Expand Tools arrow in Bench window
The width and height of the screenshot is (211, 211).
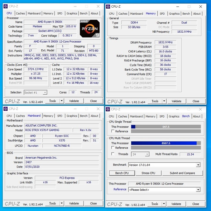coord(164,204)
